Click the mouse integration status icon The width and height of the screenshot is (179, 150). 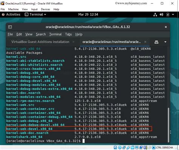[x=150, y=147]
